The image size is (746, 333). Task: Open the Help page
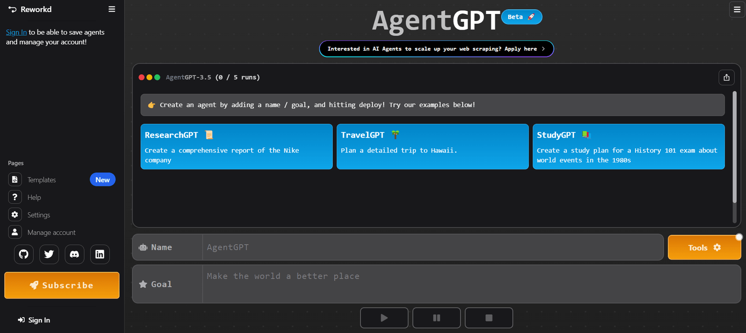pyautogui.click(x=34, y=198)
